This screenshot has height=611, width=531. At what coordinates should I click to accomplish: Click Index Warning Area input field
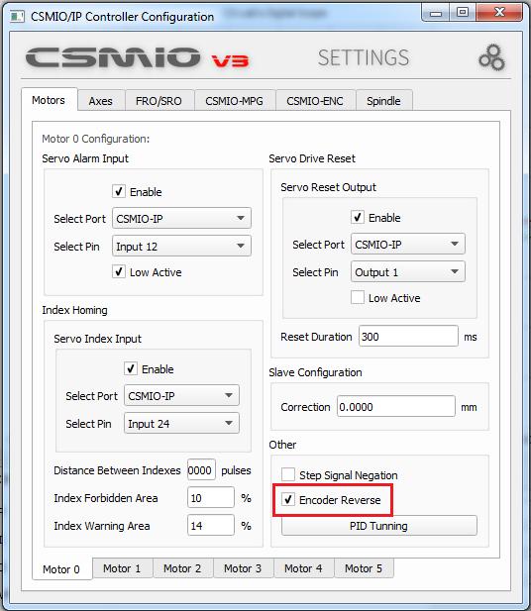point(211,525)
